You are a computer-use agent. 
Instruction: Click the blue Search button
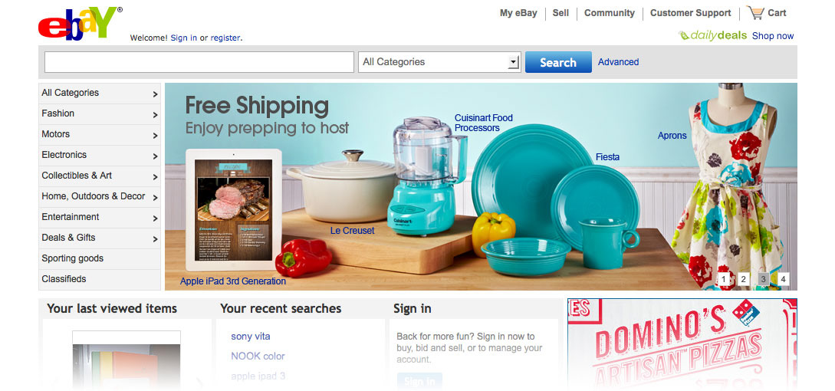(x=558, y=62)
